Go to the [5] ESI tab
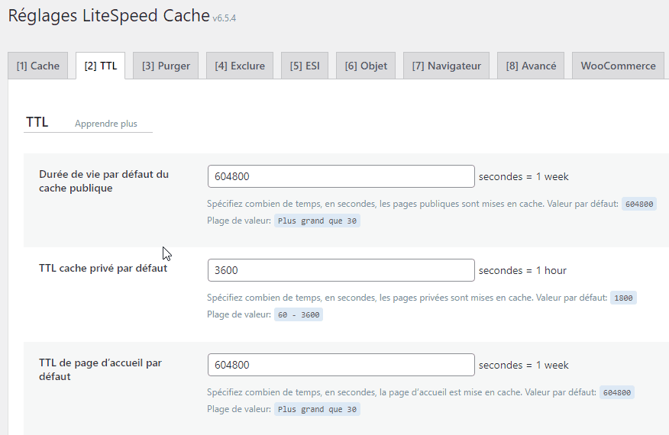 (x=305, y=66)
